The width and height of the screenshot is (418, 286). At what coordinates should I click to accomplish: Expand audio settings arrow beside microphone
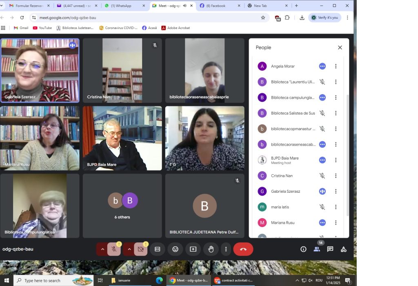click(x=102, y=249)
